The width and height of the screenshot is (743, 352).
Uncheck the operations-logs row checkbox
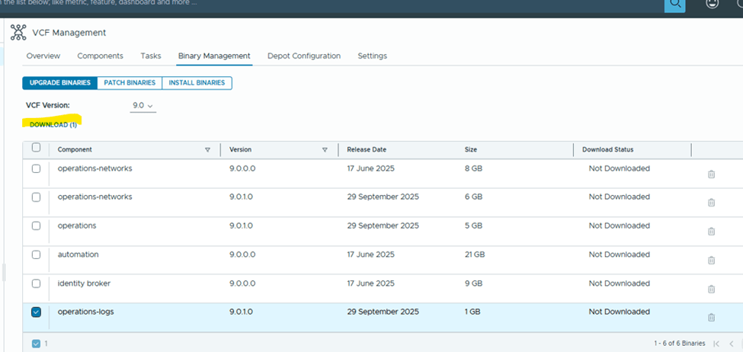(37, 312)
